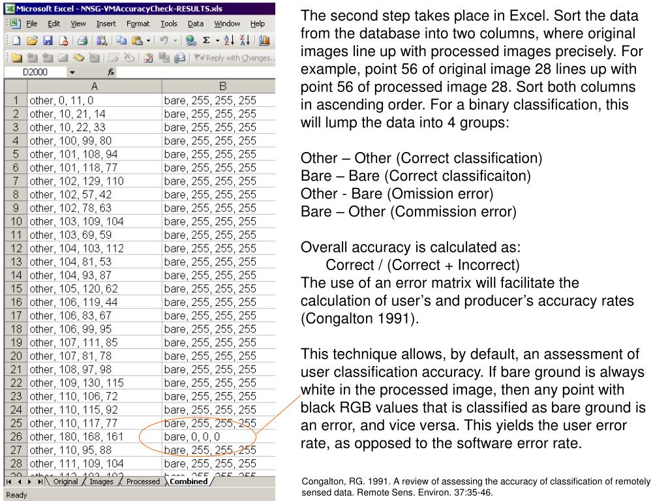Click the Update File review icon

(164, 57)
